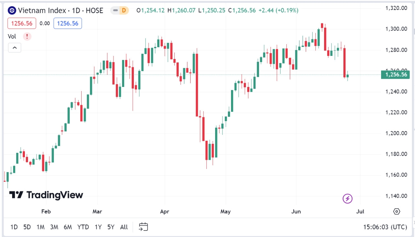Click the purple lightning bolt icon
The width and height of the screenshot is (415, 237).
pos(348,198)
